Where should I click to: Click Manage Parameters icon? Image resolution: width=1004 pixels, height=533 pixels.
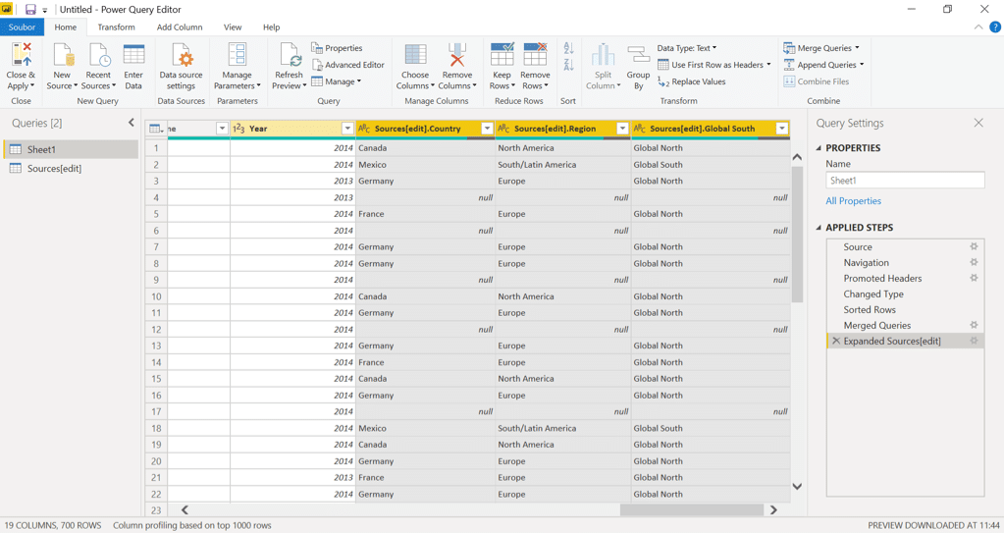pos(238,55)
